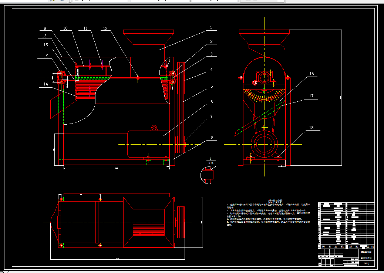384x273 pixels.
Task: Select part callout number 17
Action: click(x=311, y=96)
